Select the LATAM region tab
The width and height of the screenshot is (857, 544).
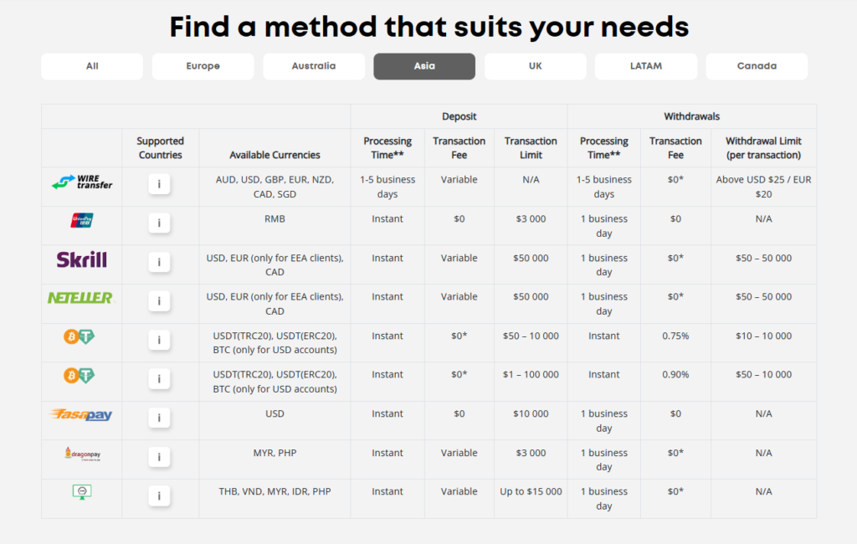pos(645,66)
